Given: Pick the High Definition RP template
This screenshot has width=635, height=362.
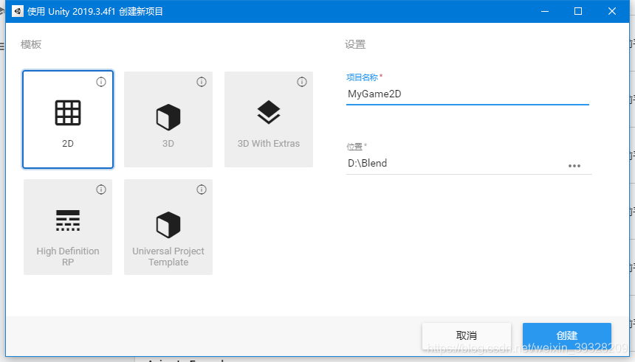Looking at the screenshot, I should coord(68,227).
